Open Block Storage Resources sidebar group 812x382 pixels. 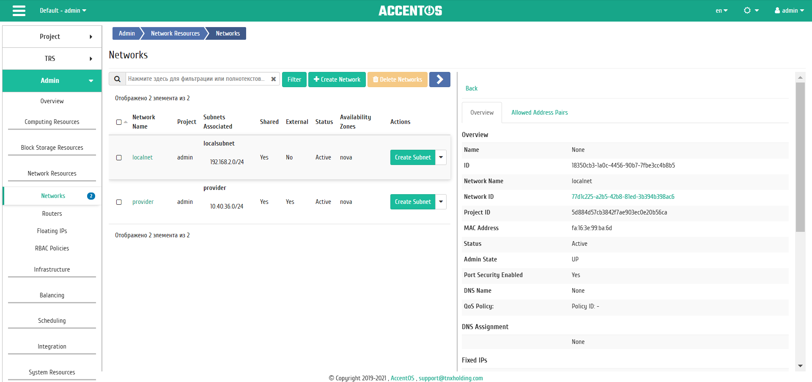pos(52,148)
